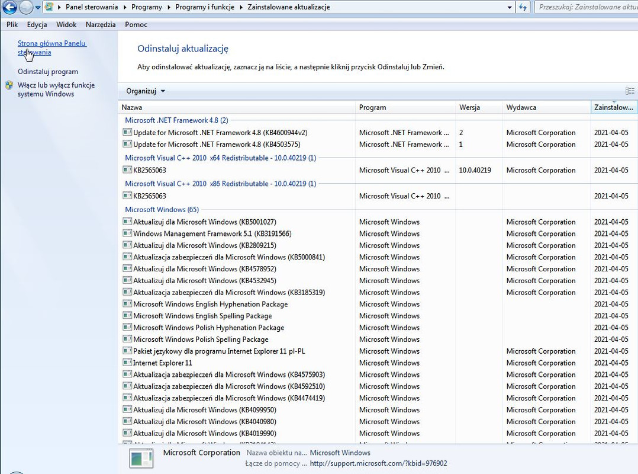638x474 pixels.
Task: Click the Control Panel icon in address bar
Action: (x=49, y=7)
